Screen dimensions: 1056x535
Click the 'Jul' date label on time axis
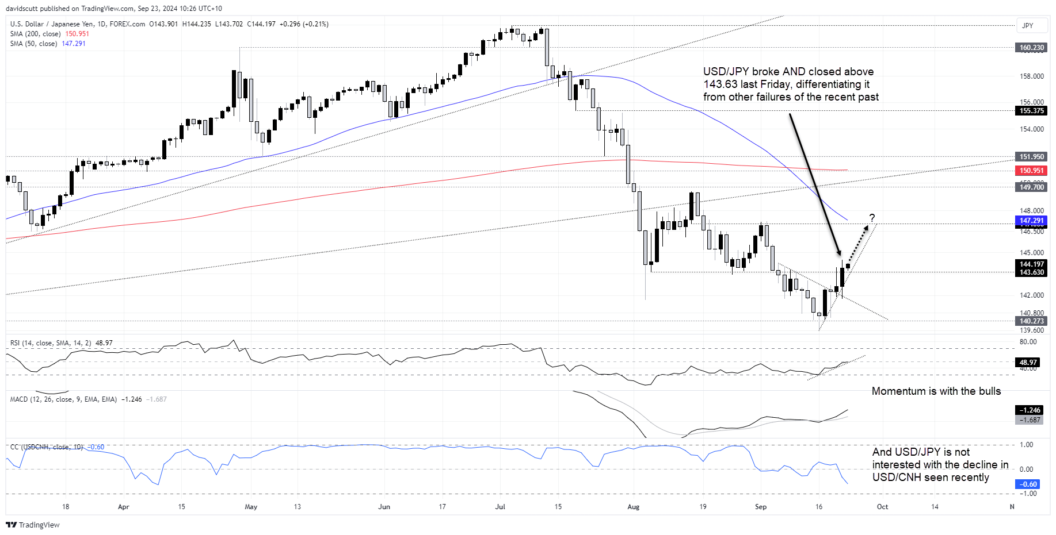coord(500,507)
